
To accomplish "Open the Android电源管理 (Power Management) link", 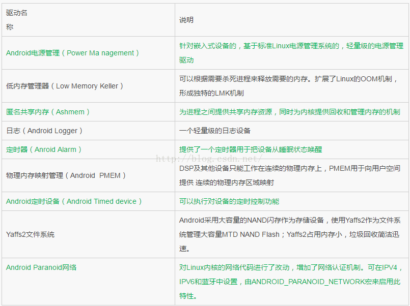I will pyautogui.click(x=72, y=53).
